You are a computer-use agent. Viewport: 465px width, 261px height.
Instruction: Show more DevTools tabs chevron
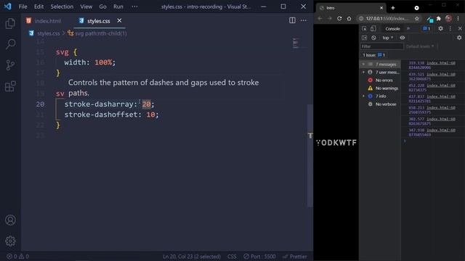click(408, 29)
